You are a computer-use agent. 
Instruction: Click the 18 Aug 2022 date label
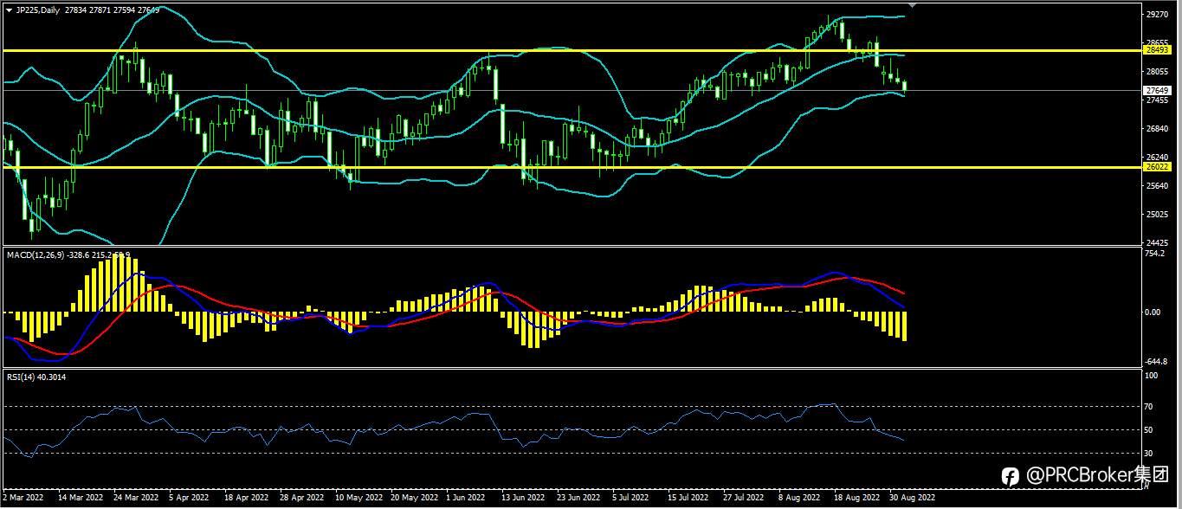(x=856, y=498)
